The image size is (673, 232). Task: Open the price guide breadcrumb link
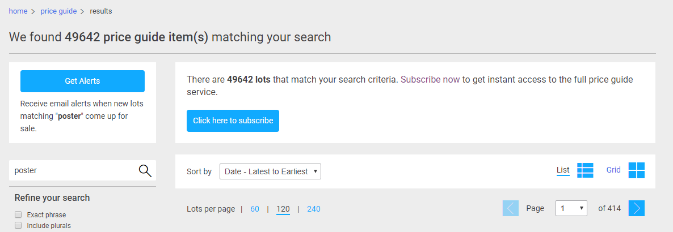click(58, 11)
